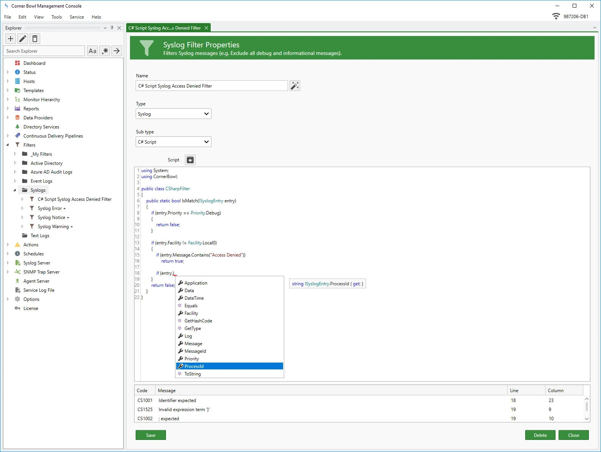Open the Tools menu
The height and width of the screenshot is (452, 601).
56,17
